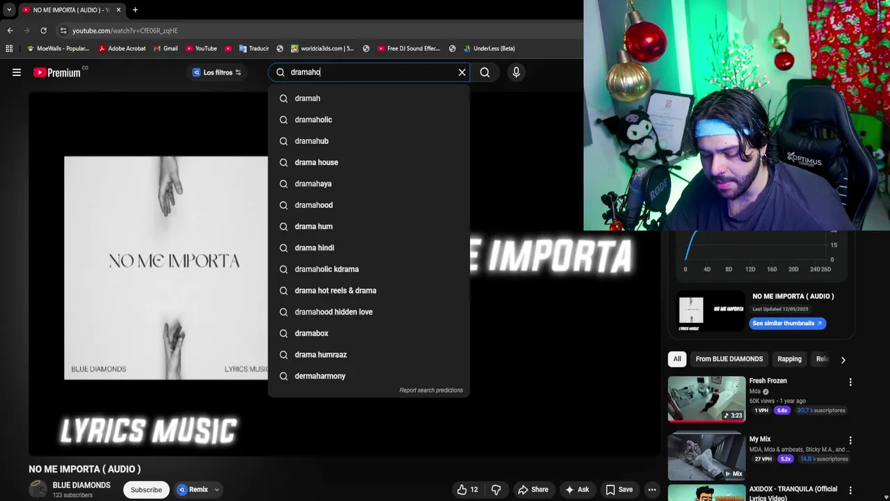Open tab search dropdown arrow
This screenshot has width=890, height=501.
[9, 10]
